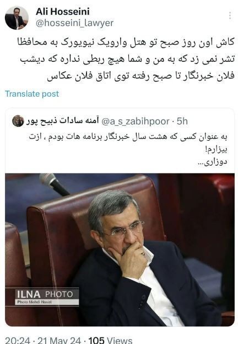
Task: Open the quoted @a_s_zabihpoor handle
Action: 136,121
